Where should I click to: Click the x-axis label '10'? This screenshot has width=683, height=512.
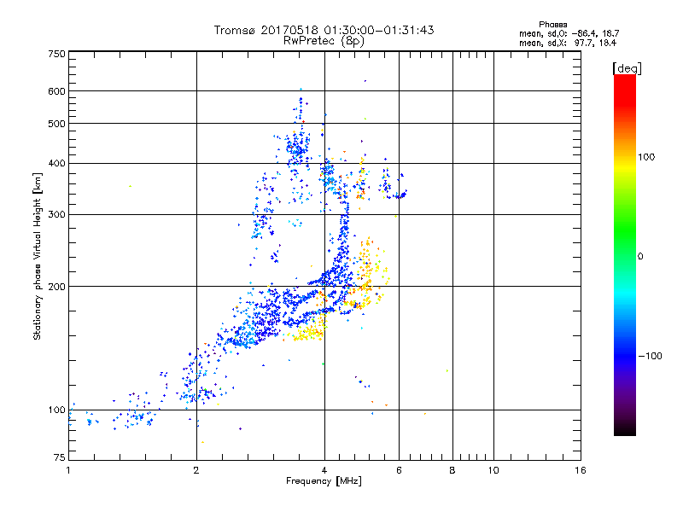(493, 470)
